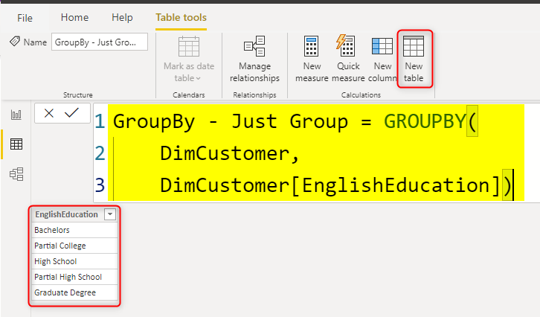Select the Graduate Degree cell

pos(74,292)
